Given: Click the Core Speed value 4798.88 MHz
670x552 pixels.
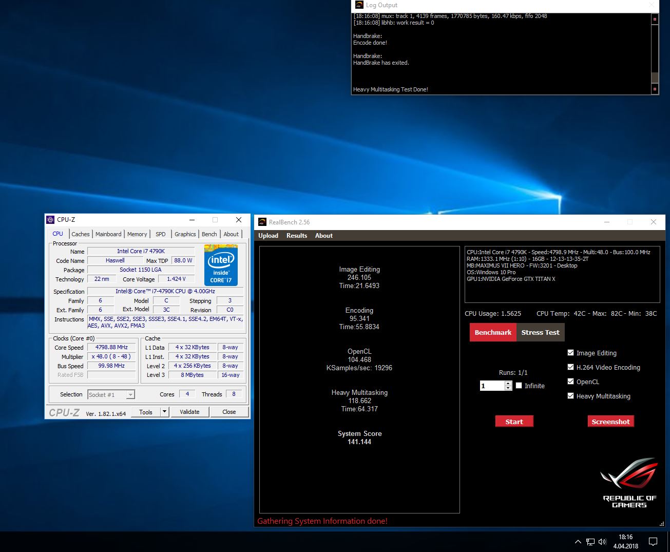Looking at the screenshot, I should 111,347.
